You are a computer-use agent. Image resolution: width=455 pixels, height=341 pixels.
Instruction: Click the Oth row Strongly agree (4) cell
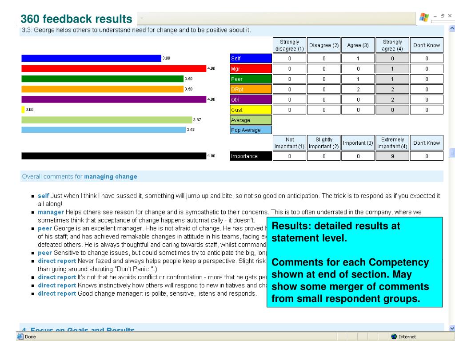click(x=392, y=99)
